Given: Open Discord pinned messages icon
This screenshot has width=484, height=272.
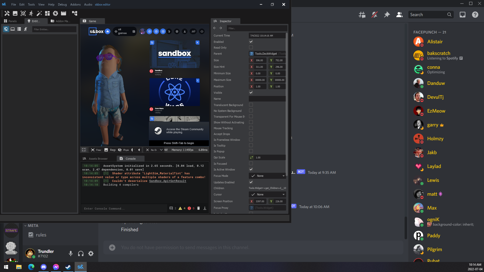Looking at the screenshot, I should click(387, 15).
